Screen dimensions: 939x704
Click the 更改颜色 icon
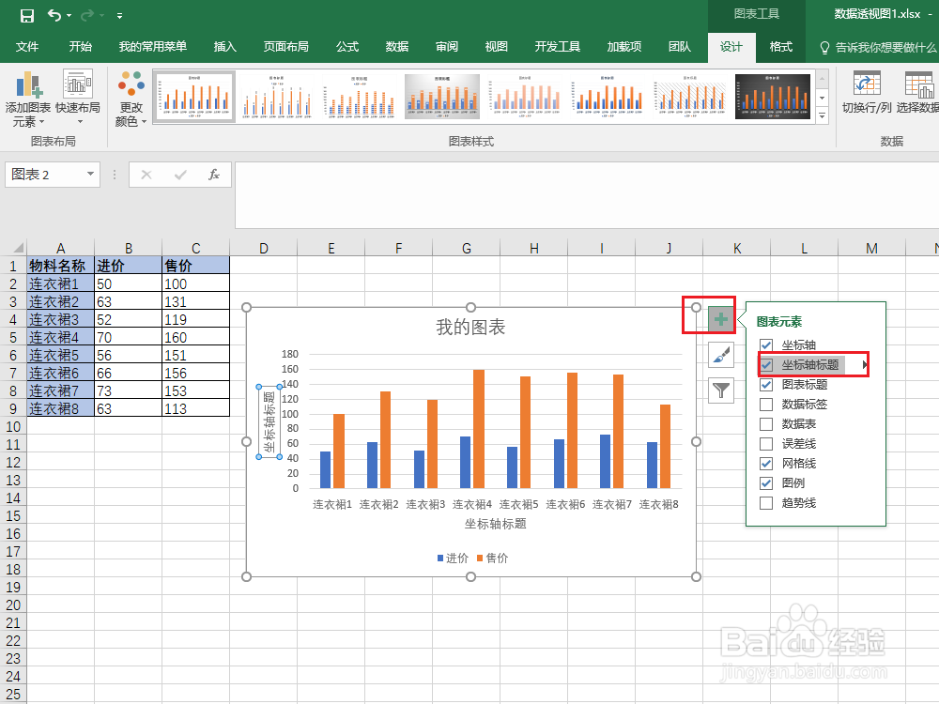(131, 94)
